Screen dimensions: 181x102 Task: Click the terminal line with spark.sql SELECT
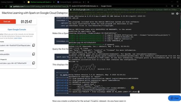pos(104,92)
